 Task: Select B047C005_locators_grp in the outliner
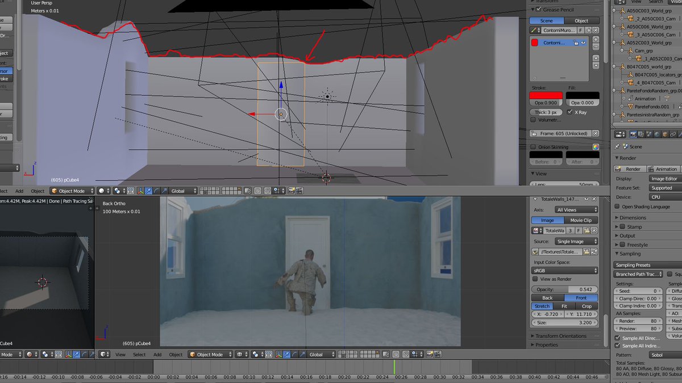pos(658,74)
